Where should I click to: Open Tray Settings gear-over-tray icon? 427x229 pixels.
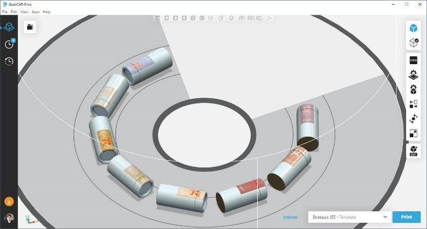(413, 75)
